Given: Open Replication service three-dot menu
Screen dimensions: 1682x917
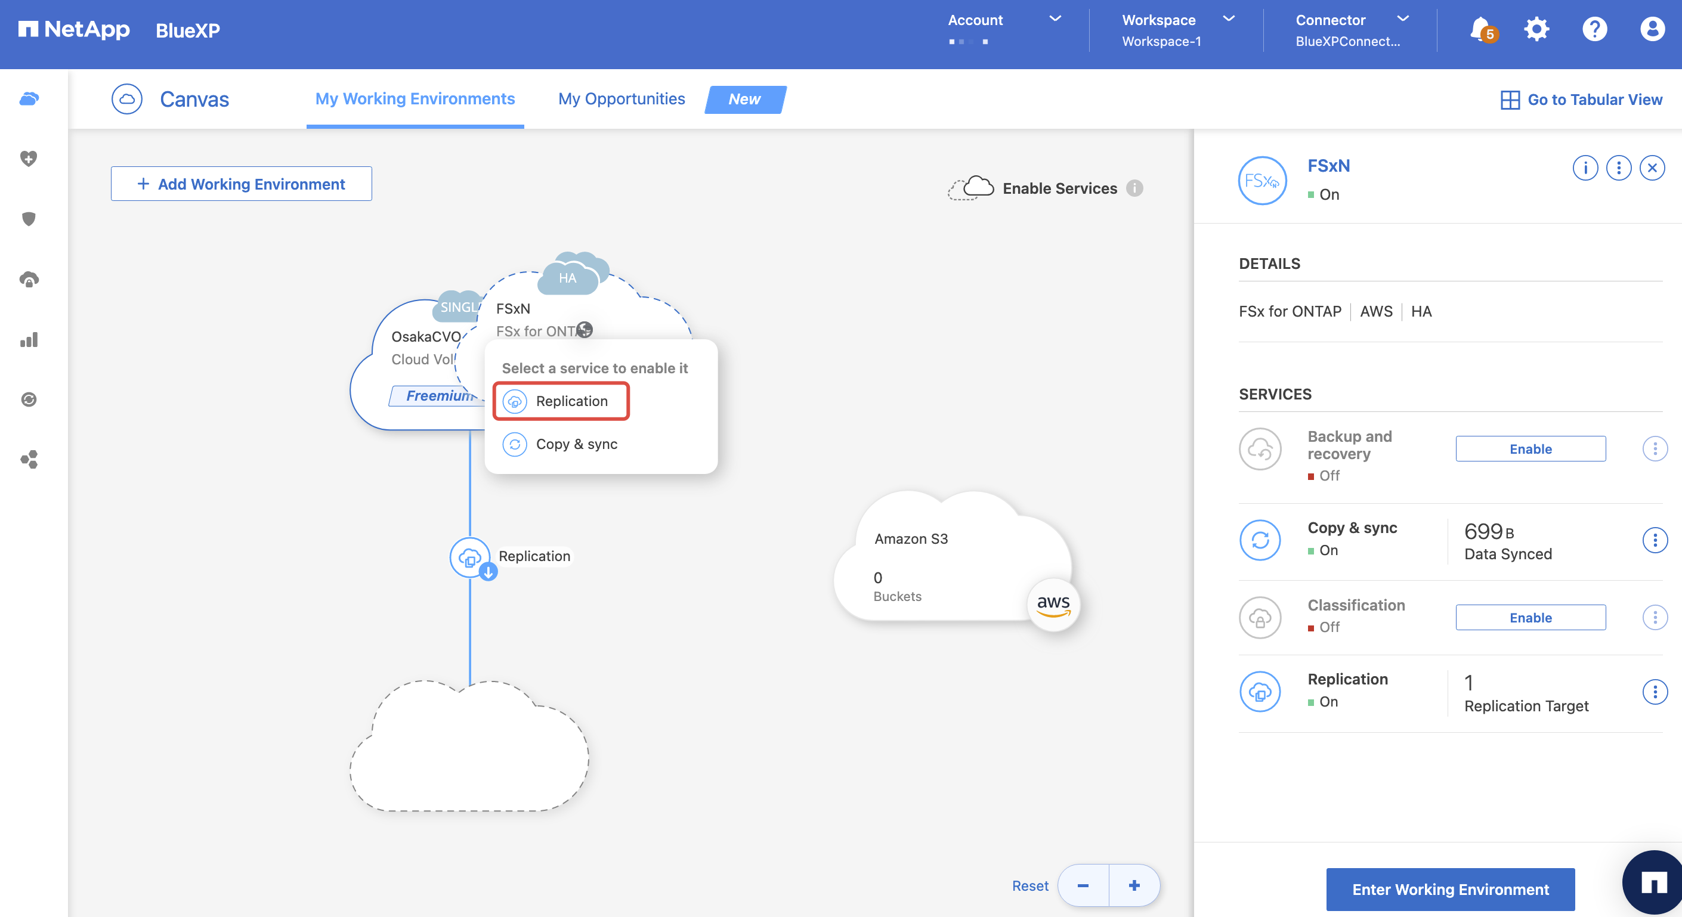Looking at the screenshot, I should [1654, 692].
